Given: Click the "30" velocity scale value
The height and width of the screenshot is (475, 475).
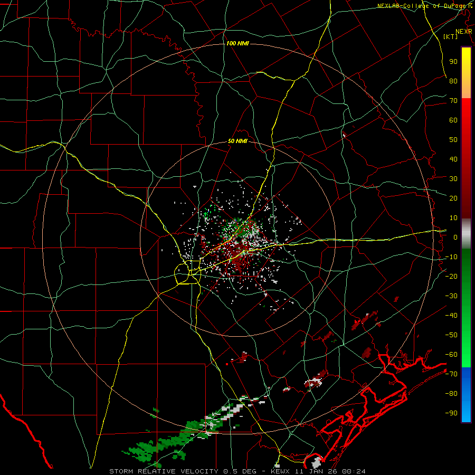Looking at the screenshot, I should click(x=453, y=179).
